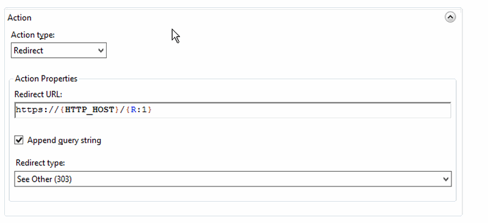Place cursor on {R:1} back-reference in URL
488x223 pixels.
click(139, 110)
